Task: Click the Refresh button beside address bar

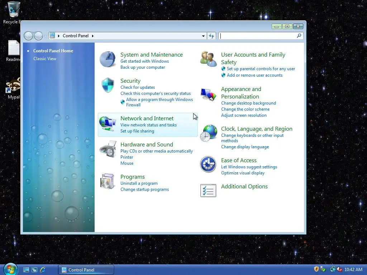Action: pos(211,36)
